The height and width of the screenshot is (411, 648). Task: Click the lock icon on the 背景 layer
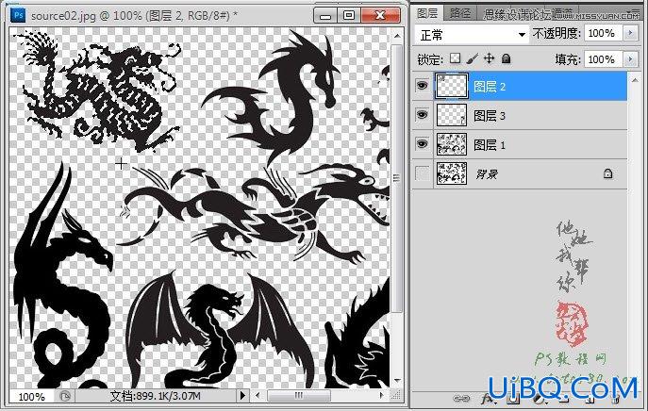click(607, 173)
